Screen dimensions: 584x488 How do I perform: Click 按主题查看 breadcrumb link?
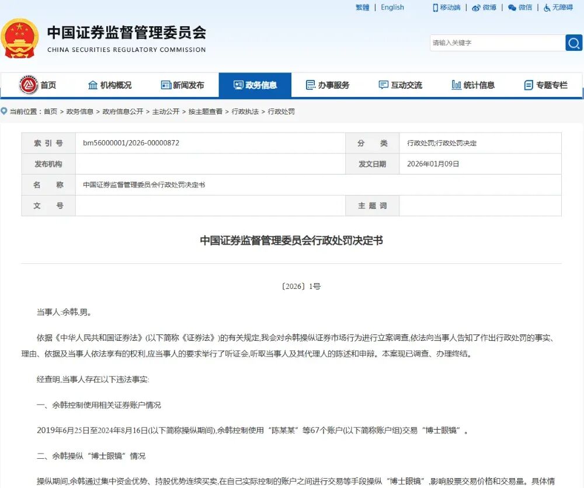205,111
